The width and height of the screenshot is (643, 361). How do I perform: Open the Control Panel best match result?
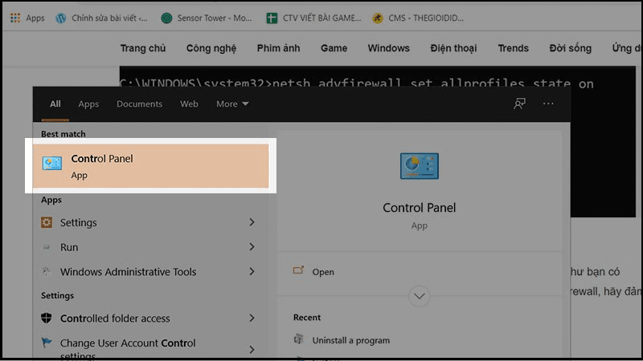coord(150,166)
